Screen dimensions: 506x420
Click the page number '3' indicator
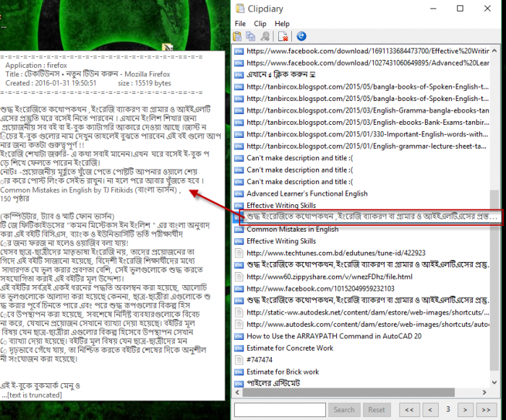tap(448, 409)
